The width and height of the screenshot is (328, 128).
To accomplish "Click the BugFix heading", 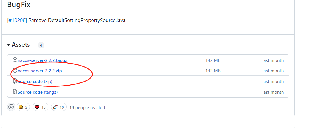I will click(19, 5).
